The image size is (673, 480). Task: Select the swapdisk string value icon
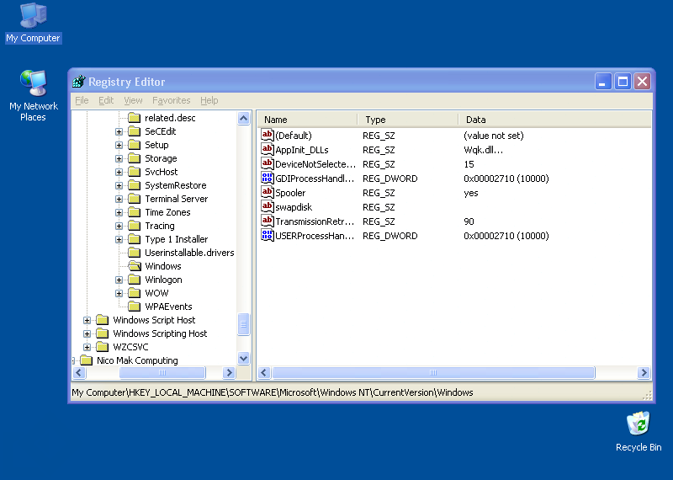[267, 206]
